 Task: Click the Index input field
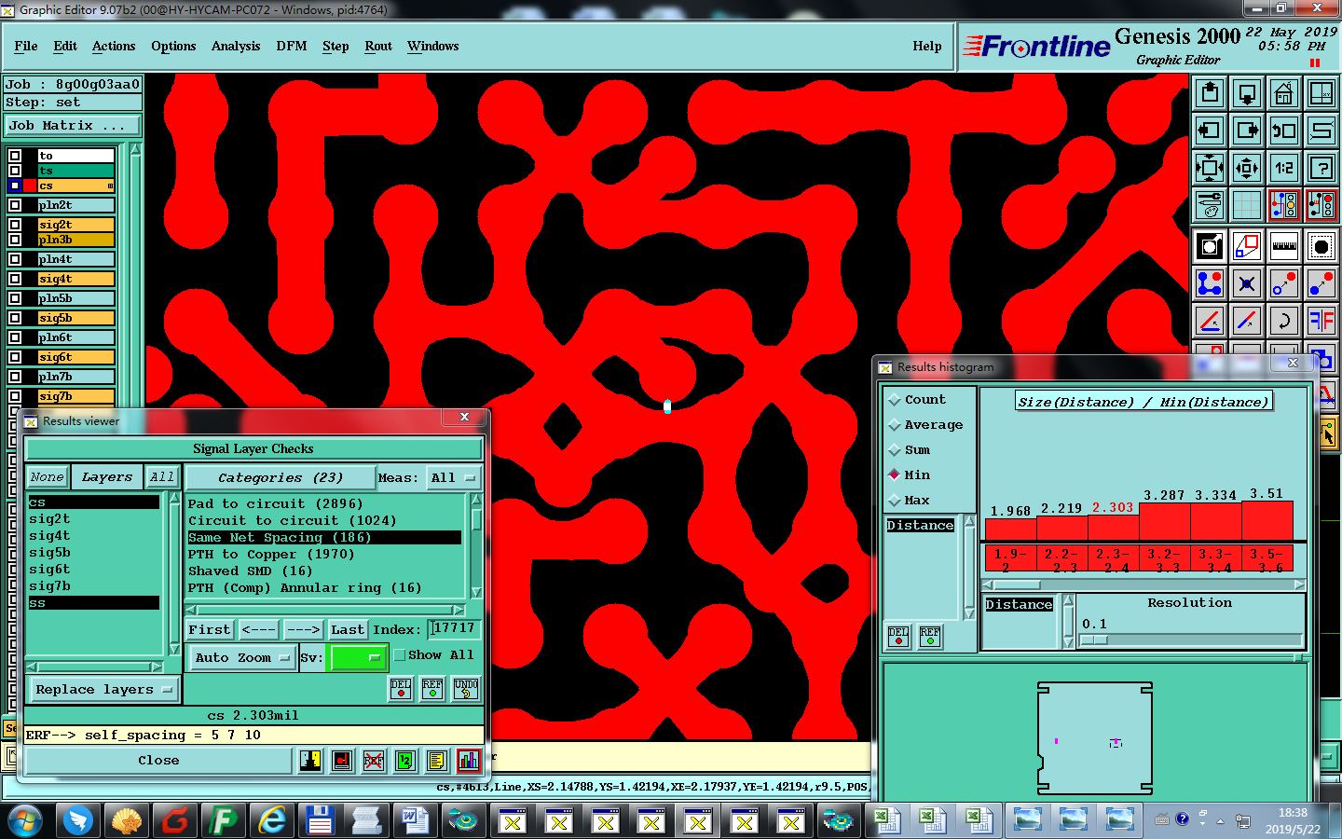455,629
